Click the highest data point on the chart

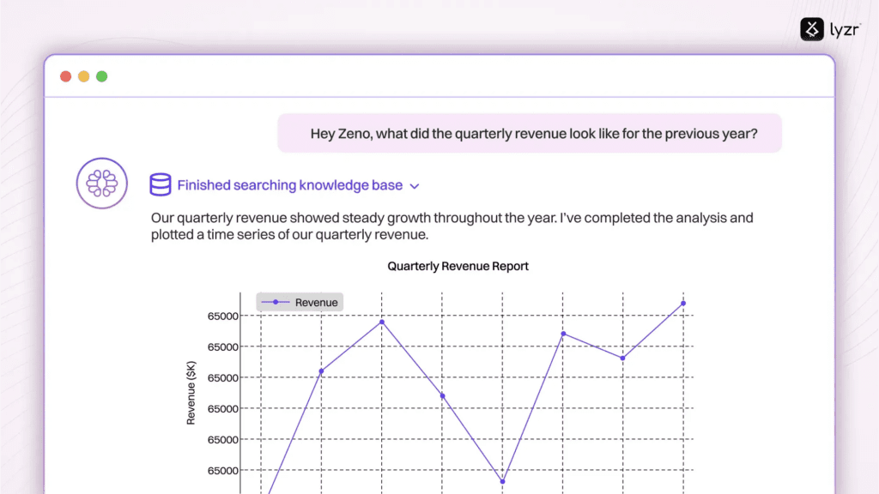(x=682, y=304)
